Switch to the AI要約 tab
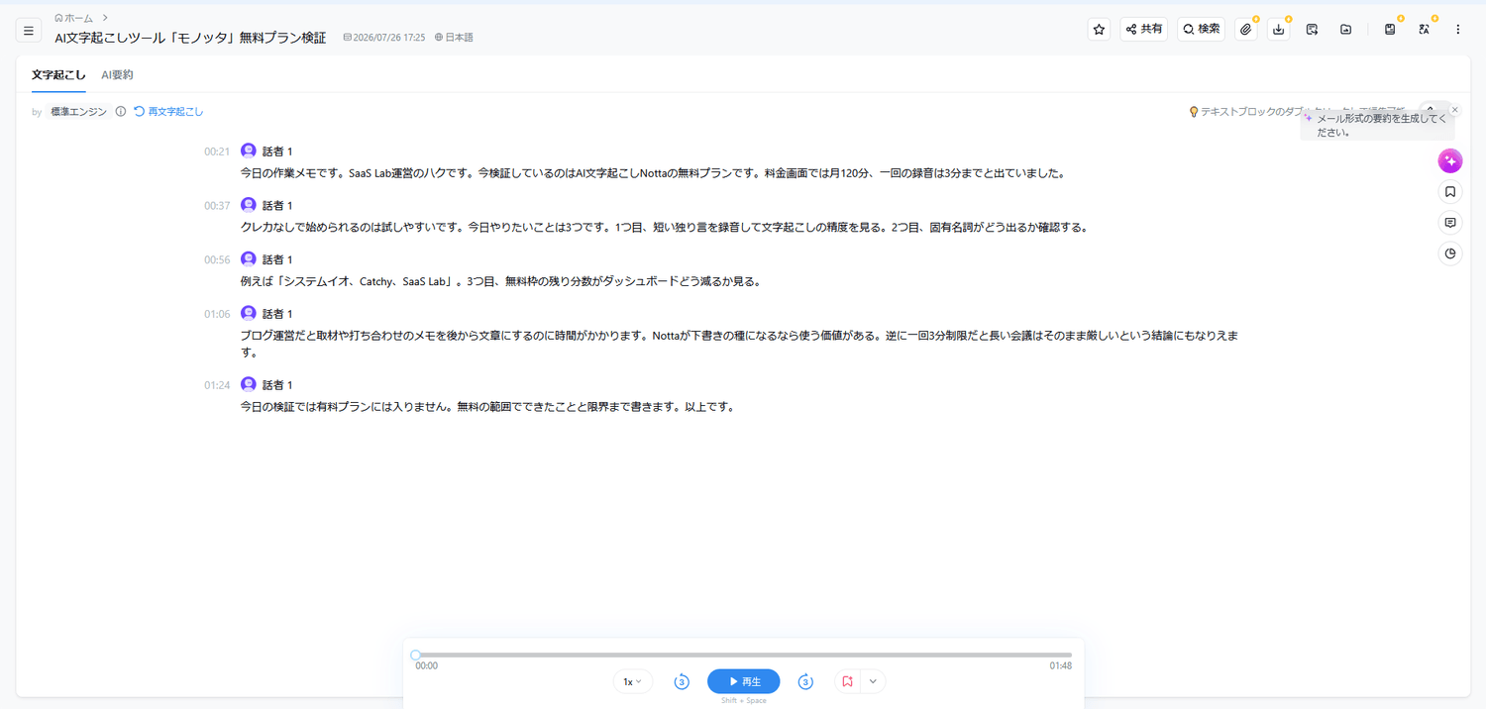The width and height of the screenshot is (1486, 709). click(117, 75)
